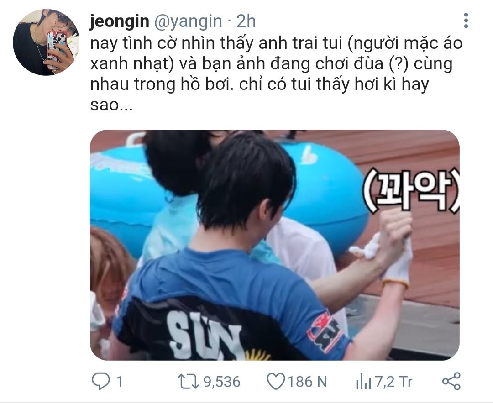The image size is (493, 404).
Task: Open jeongin's profile picture
Action: click(x=46, y=42)
